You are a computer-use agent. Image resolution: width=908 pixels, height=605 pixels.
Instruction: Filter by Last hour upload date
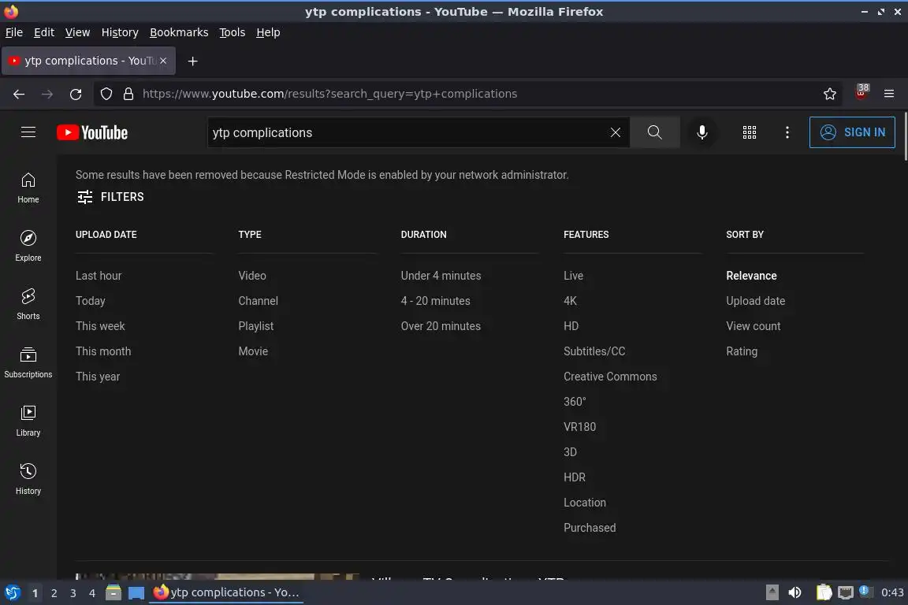coord(99,276)
